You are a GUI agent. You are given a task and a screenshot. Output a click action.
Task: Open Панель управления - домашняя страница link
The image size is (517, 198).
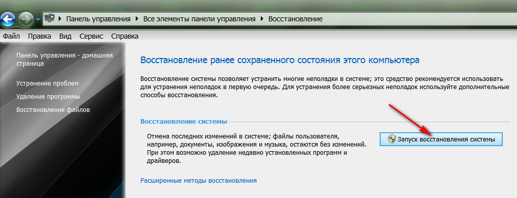(65, 60)
